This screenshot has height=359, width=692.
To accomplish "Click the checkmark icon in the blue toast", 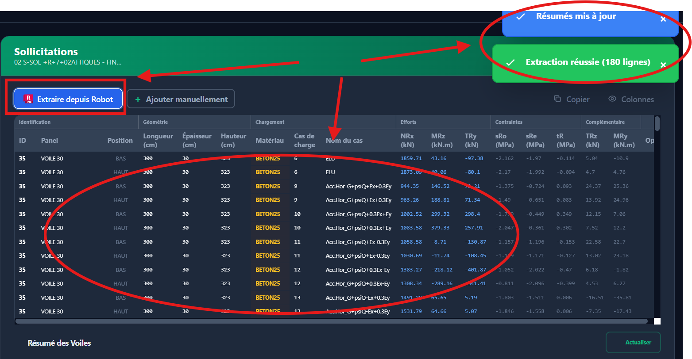I will 521,16.
